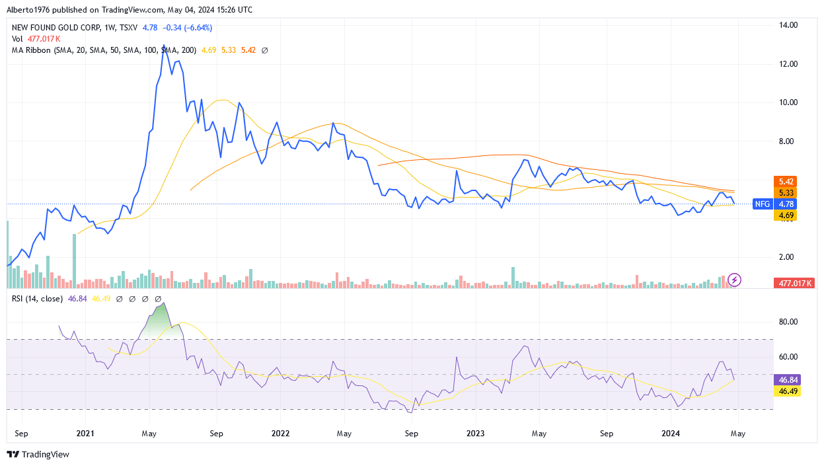This screenshot has width=824, height=466.
Task: Click the 60.00 RSI axis label
Action: pos(789,357)
